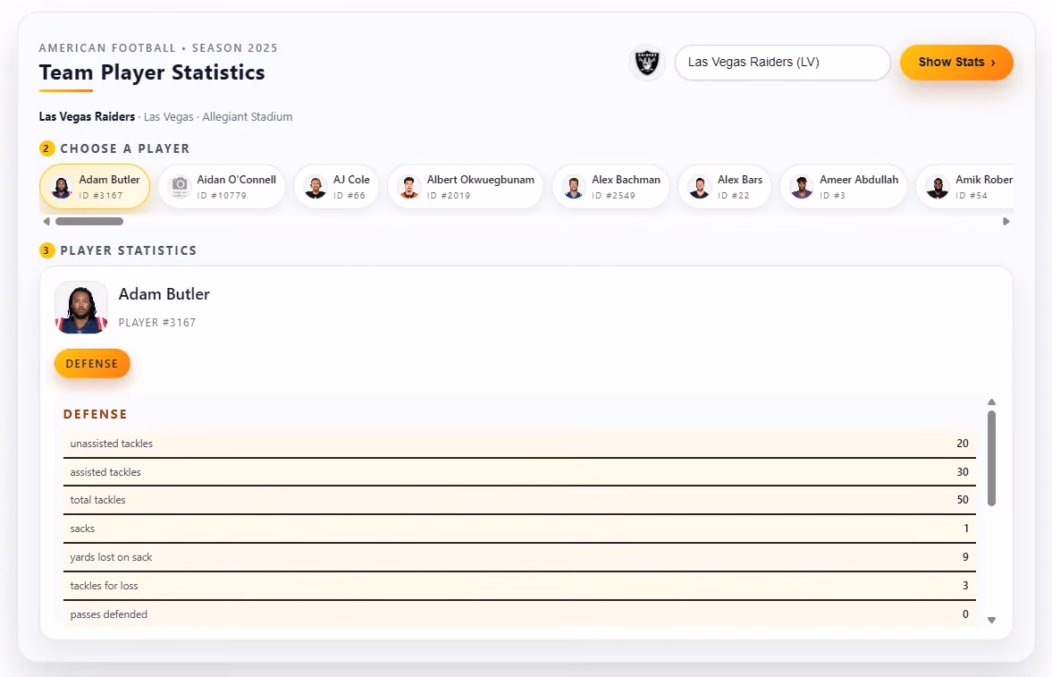Click the 'tackles for loss' row label
The height and width of the screenshot is (677, 1052).
pos(104,586)
